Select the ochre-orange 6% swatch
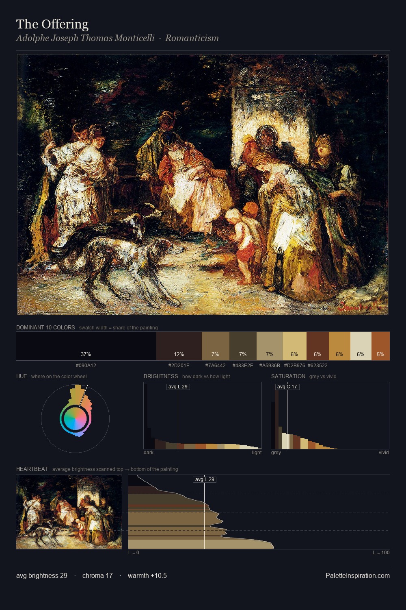This screenshot has width=406, height=610. [x=339, y=346]
